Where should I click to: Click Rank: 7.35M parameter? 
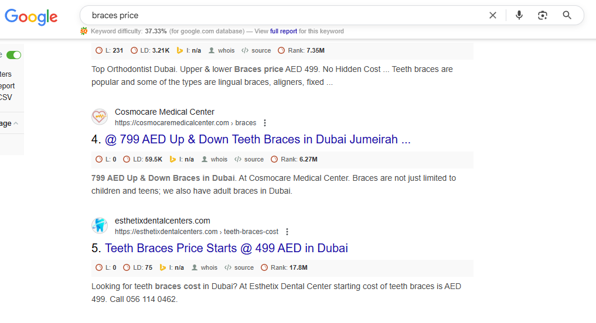click(x=301, y=50)
